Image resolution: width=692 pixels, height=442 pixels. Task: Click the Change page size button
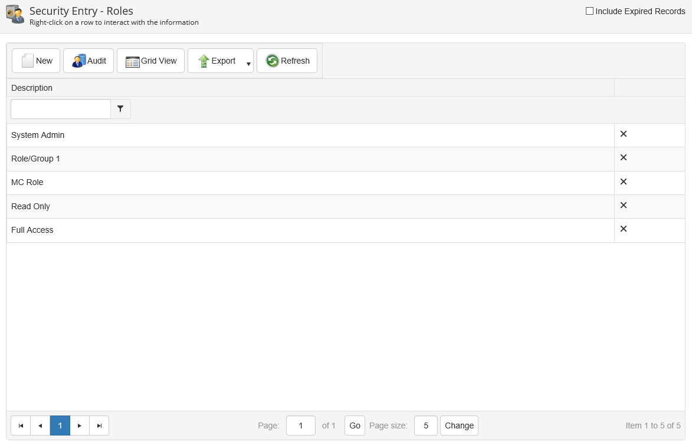pos(459,425)
